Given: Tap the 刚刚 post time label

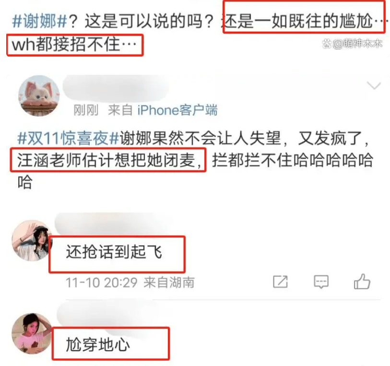Looking at the screenshot, I should [86, 110].
